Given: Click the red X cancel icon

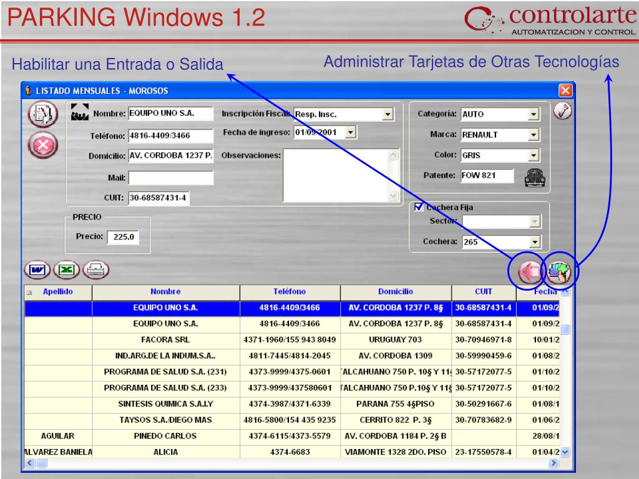Looking at the screenshot, I should pyautogui.click(x=43, y=145).
